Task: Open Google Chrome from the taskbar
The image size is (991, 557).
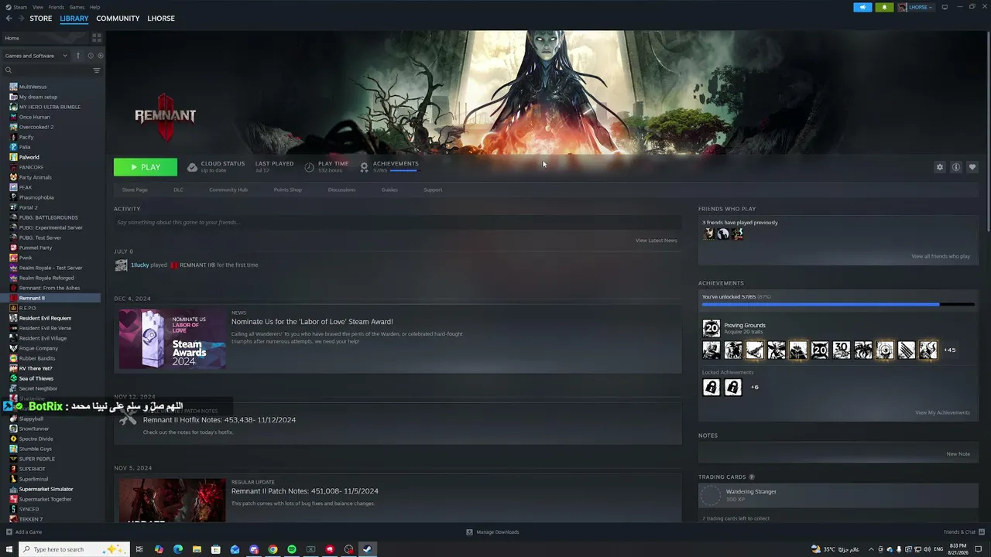Action: 273,549
